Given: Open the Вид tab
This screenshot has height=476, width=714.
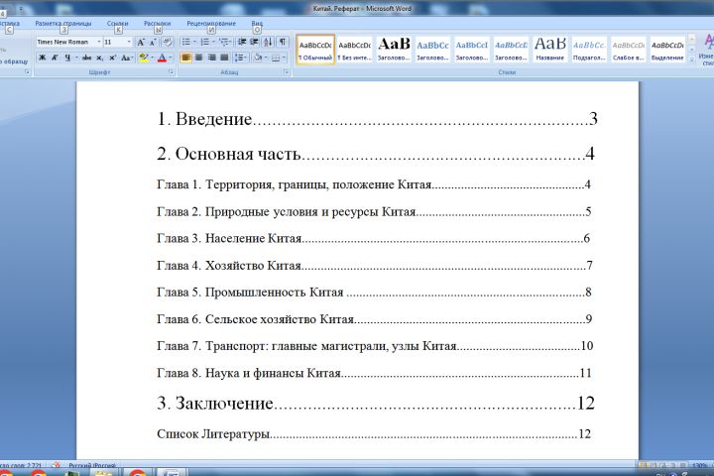Looking at the screenshot, I should [257, 23].
